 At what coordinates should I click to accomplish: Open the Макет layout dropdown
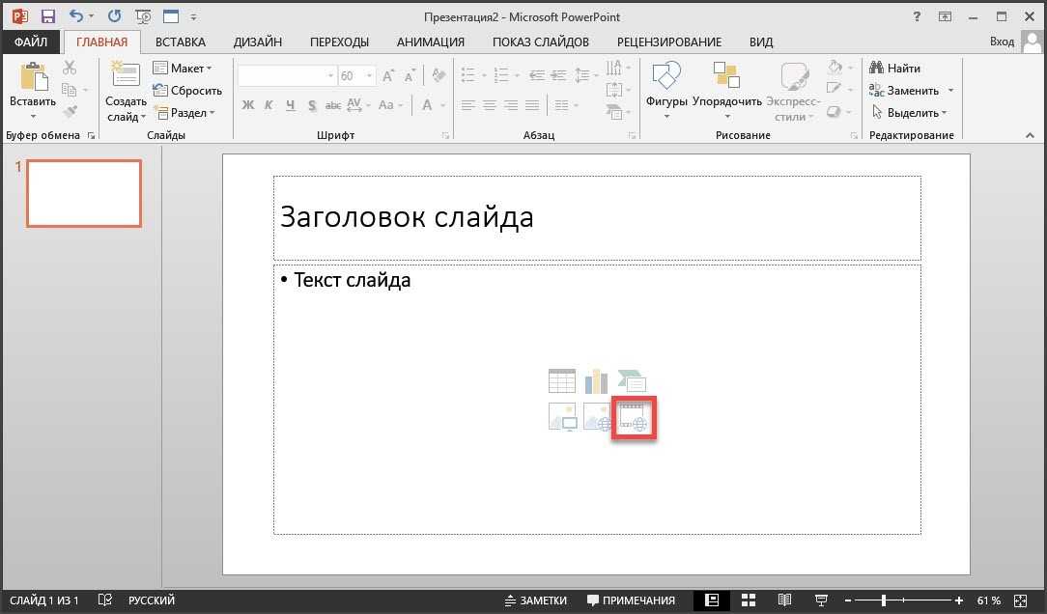pyautogui.click(x=183, y=69)
